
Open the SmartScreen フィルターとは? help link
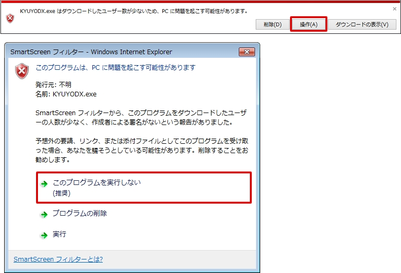point(58,259)
